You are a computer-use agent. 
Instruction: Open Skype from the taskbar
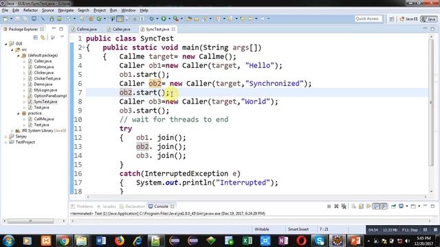point(319,241)
